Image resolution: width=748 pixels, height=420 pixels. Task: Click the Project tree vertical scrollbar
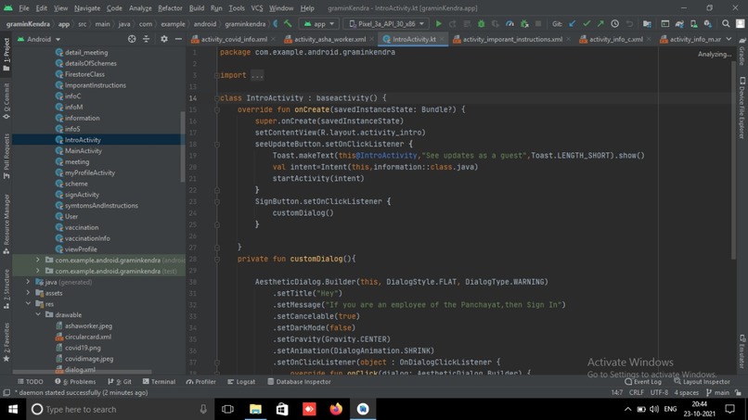coord(182,146)
